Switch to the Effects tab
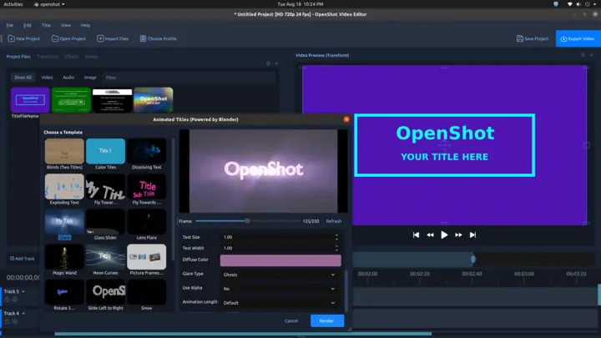601x338 pixels. (x=71, y=57)
